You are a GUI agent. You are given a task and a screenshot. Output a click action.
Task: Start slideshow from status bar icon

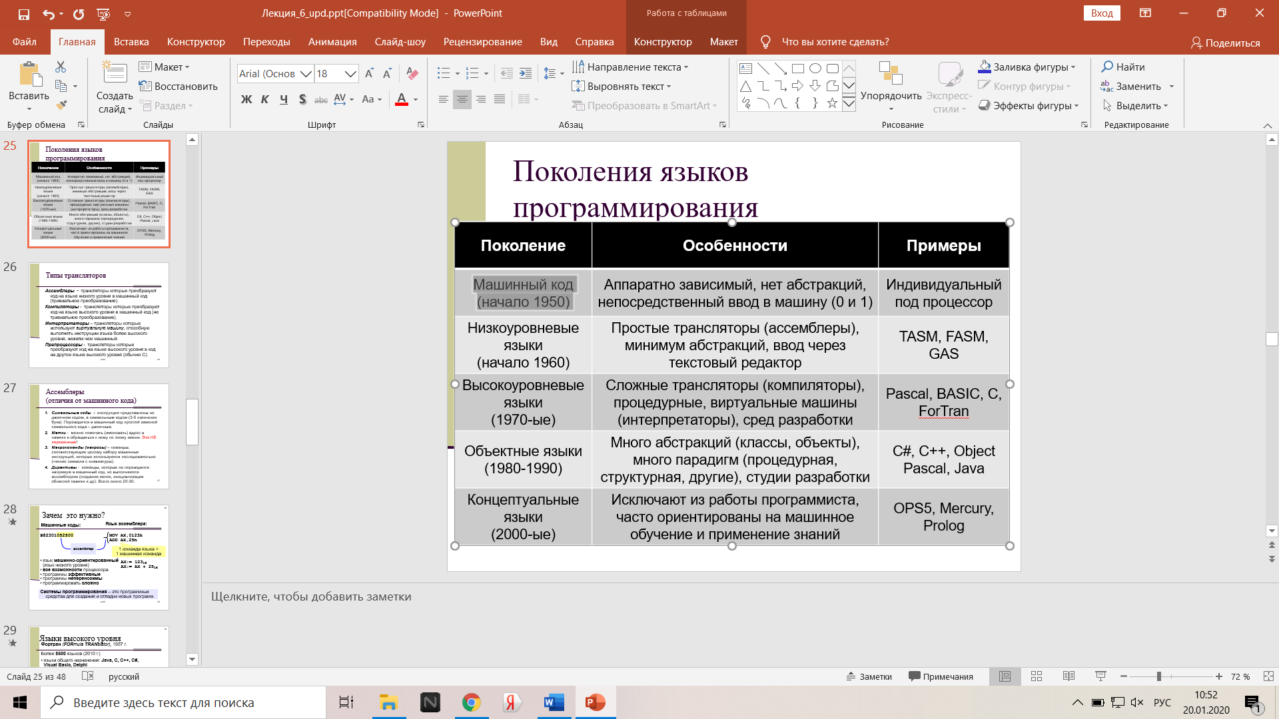[x=1100, y=676]
